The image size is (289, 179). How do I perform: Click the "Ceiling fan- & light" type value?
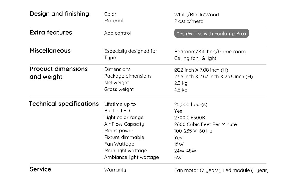tap(195, 58)
